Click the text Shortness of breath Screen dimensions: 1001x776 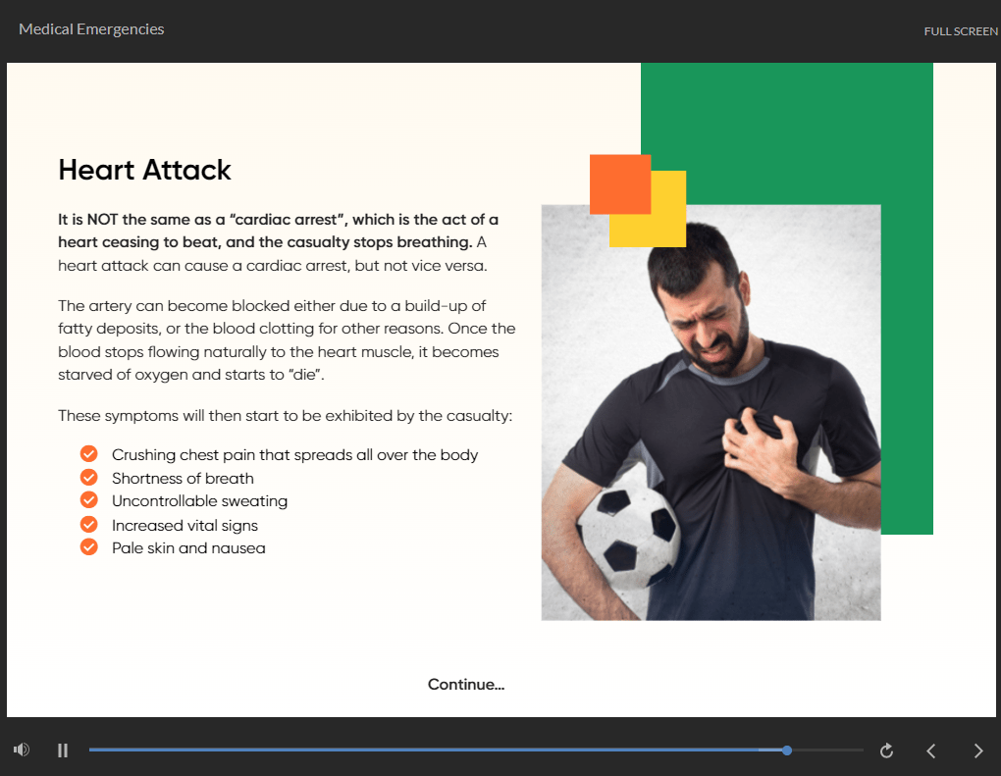click(183, 478)
